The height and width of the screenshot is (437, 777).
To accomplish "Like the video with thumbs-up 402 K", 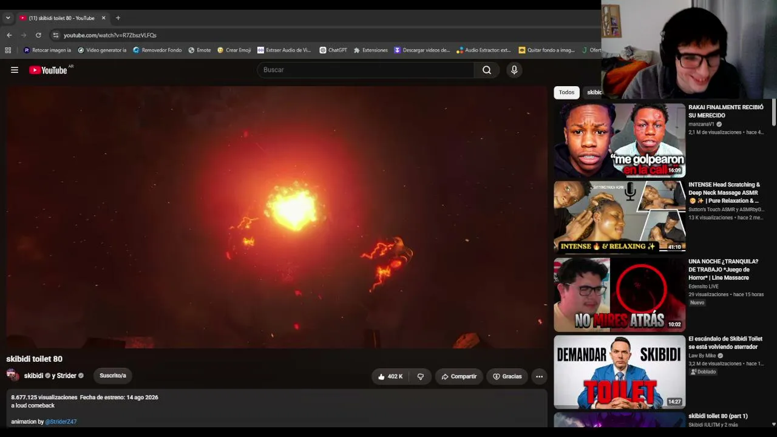I will tap(390, 376).
